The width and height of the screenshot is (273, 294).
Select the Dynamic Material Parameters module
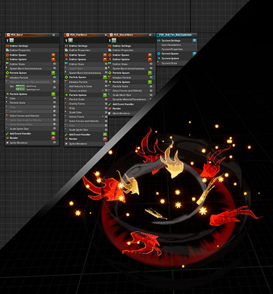[129, 100]
